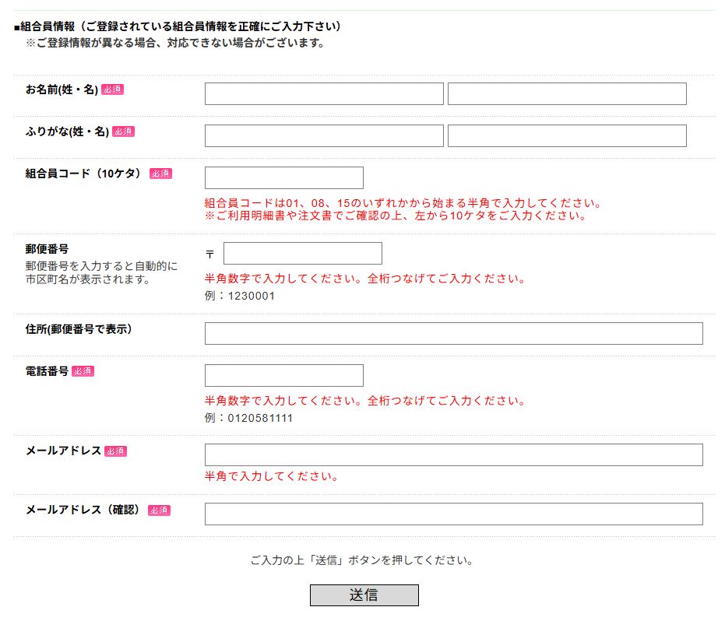Click the surname furigana input field
This screenshot has width=725, height=621.
(x=322, y=135)
